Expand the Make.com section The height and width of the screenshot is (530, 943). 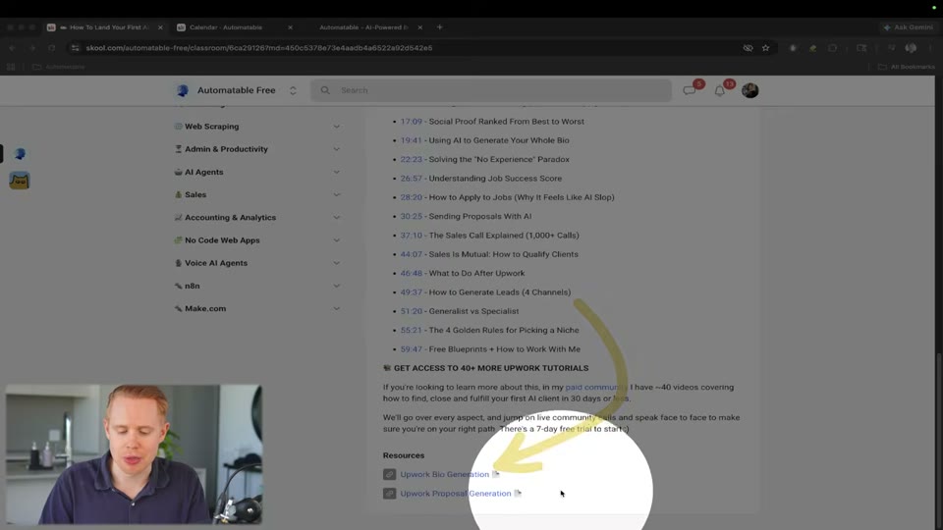tap(337, 309)
